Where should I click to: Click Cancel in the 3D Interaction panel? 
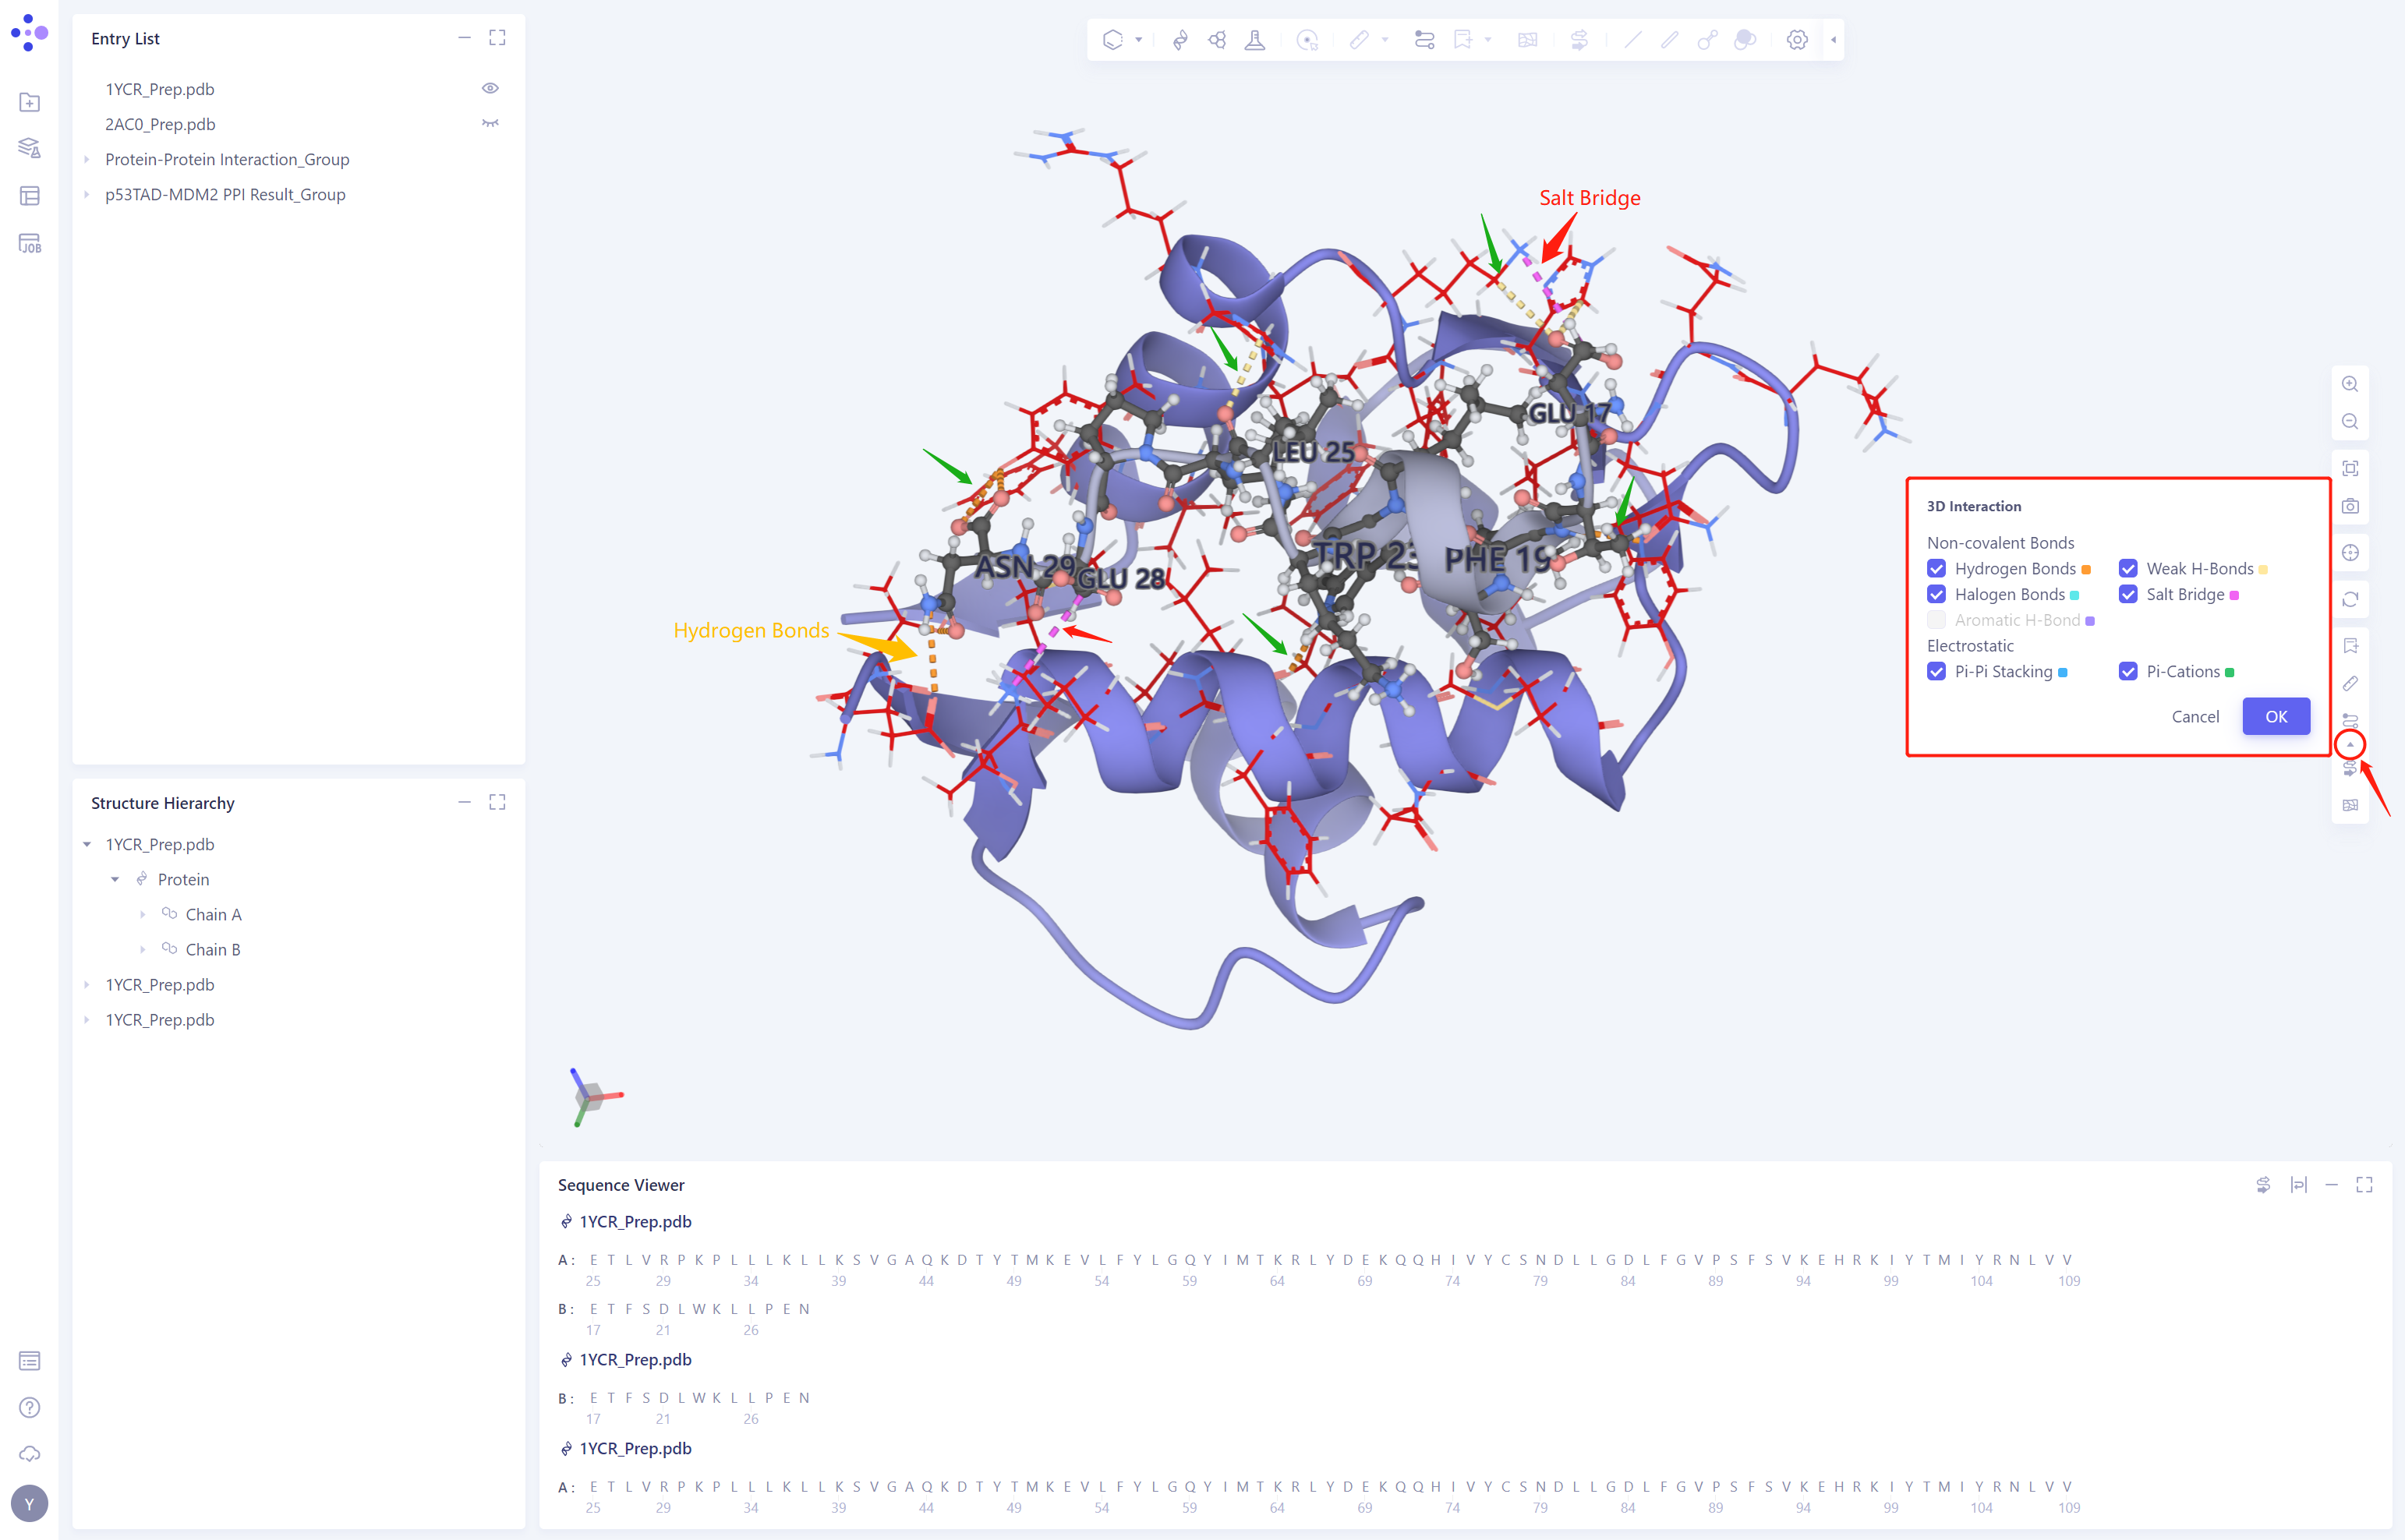(x=2196, y=716)
